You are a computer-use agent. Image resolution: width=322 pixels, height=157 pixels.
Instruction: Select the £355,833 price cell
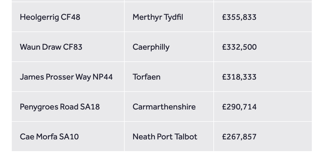pos(239,17)
